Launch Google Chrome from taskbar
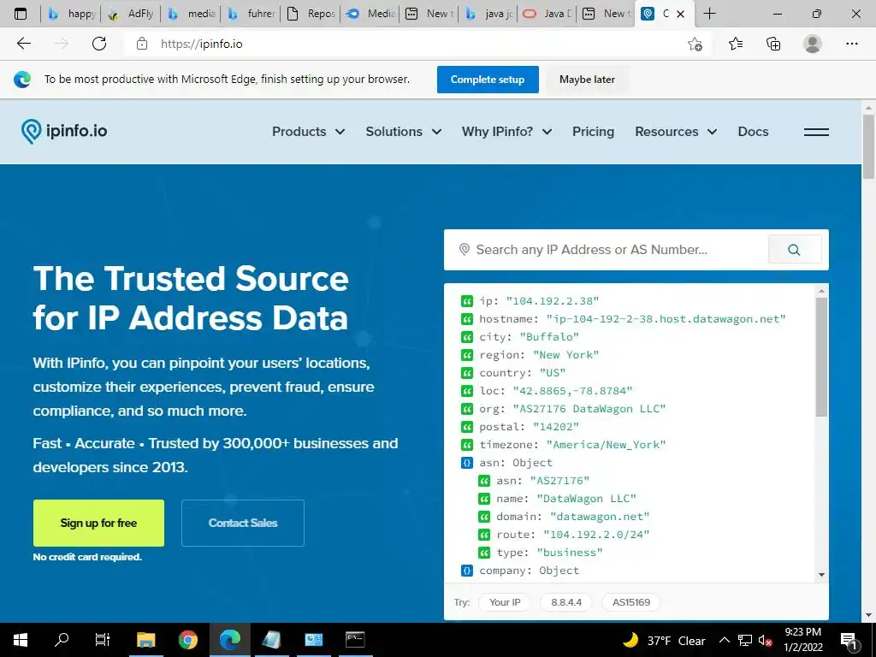Image resolution: width=876 pixels, height=657 pixels. tap(188, 640)
